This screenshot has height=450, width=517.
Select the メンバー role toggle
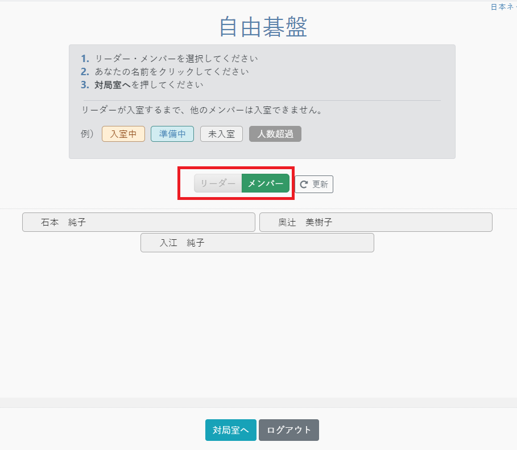tap(265, 183)
